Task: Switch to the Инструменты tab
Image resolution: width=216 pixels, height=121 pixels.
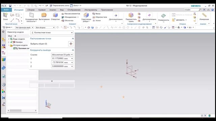Action: [x=91, y=10]
